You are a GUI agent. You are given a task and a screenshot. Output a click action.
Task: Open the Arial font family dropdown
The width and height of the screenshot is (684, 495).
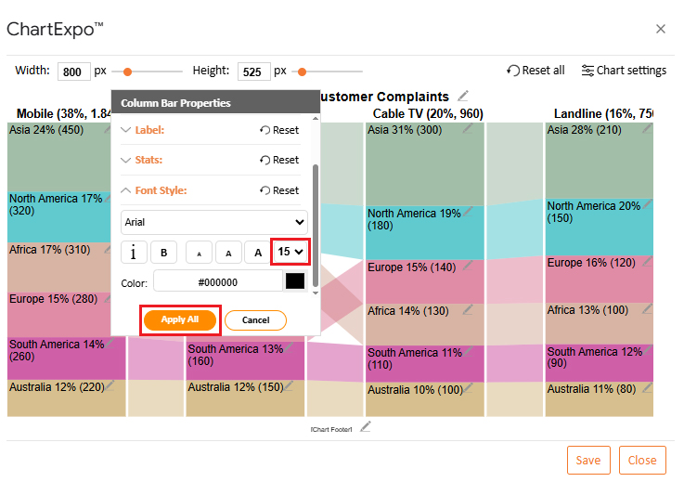pyautogui.click(x=213, y=222)
